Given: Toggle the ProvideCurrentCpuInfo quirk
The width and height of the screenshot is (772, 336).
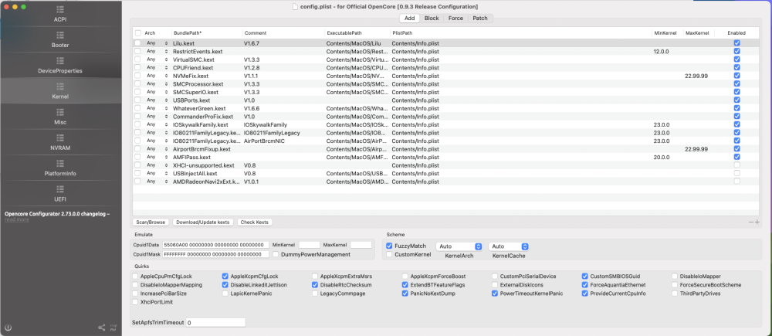Looking at the screenshot, I should (x=585, y=294).
